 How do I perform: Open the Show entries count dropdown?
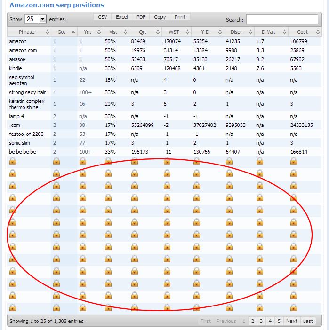pos(36,19)
